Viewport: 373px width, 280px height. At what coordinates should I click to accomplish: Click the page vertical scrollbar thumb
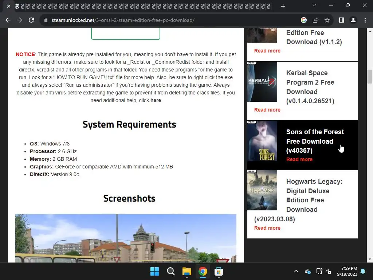click(370, 77)
